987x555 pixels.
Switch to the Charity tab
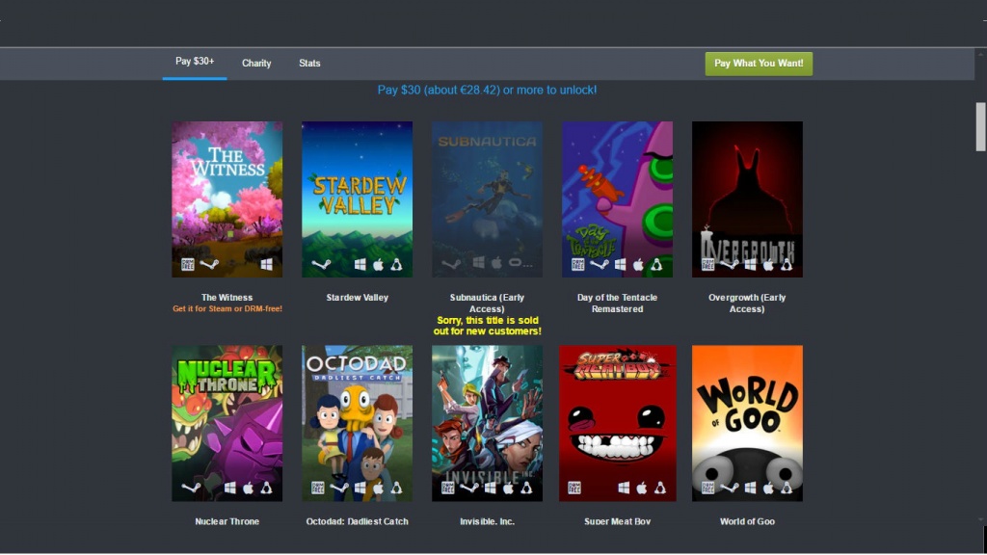256,64
